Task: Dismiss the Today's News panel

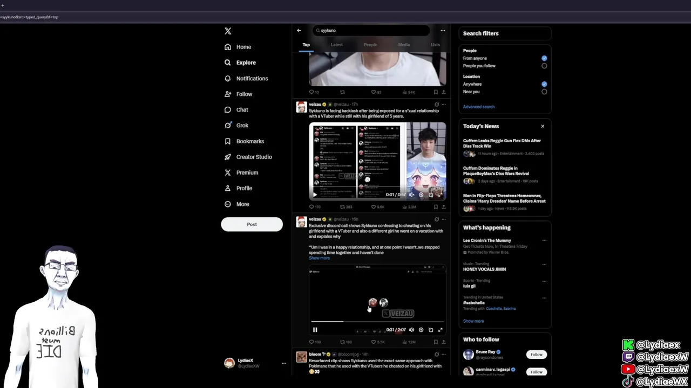Action: [543, 126]
